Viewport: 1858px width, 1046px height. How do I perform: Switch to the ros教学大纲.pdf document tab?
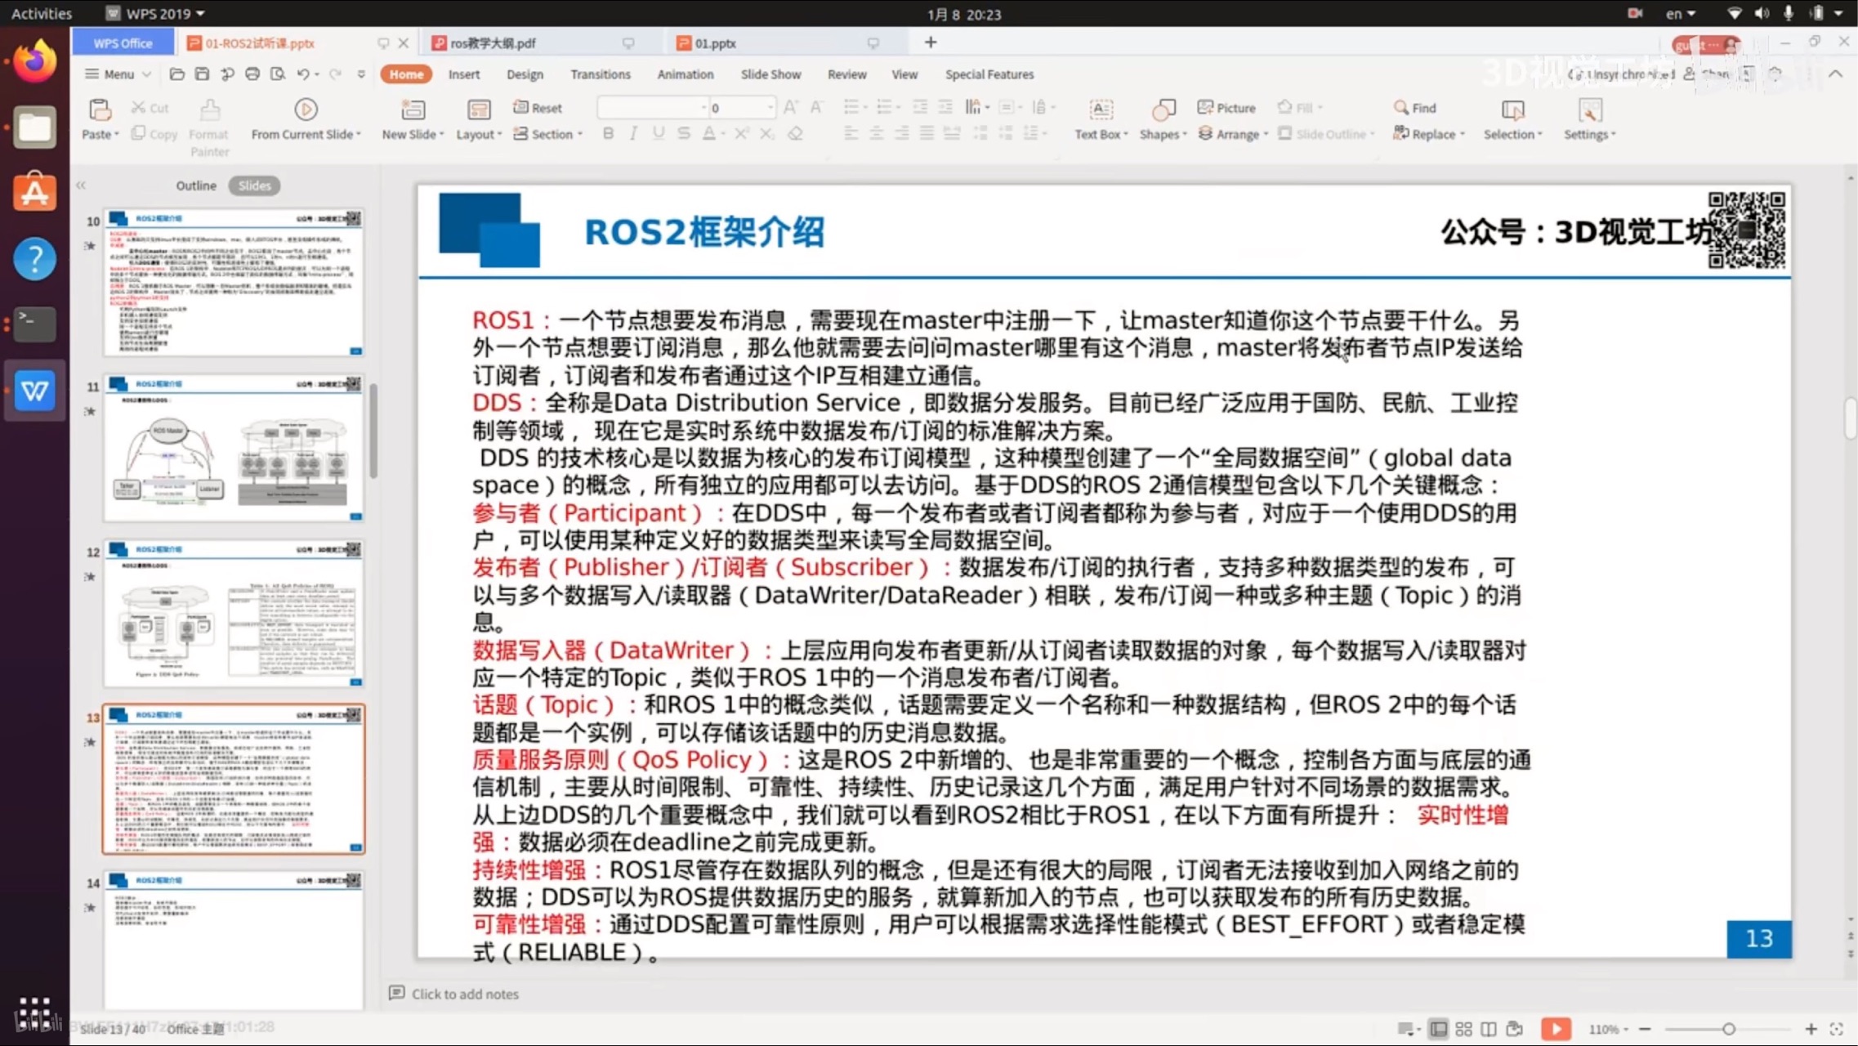click(493, 42)
